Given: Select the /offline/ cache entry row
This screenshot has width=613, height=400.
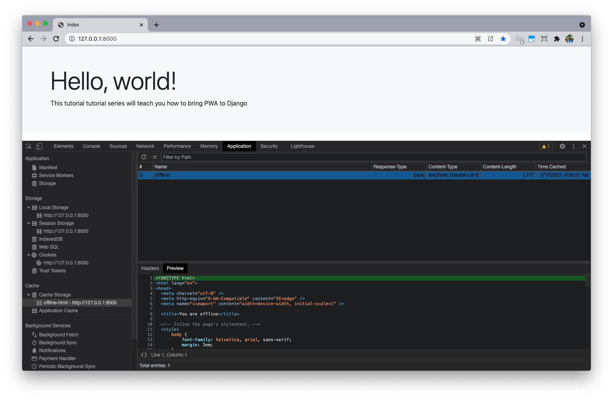Looking at the screenshot, I should point(261,175).
